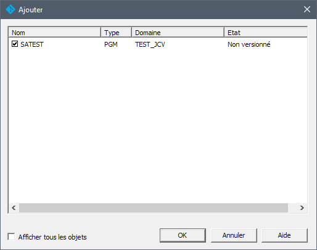Click the TEST_JCV domain cell
This screenshot has height=250, width=317.
pyautogui.click(x=150, y=44)
